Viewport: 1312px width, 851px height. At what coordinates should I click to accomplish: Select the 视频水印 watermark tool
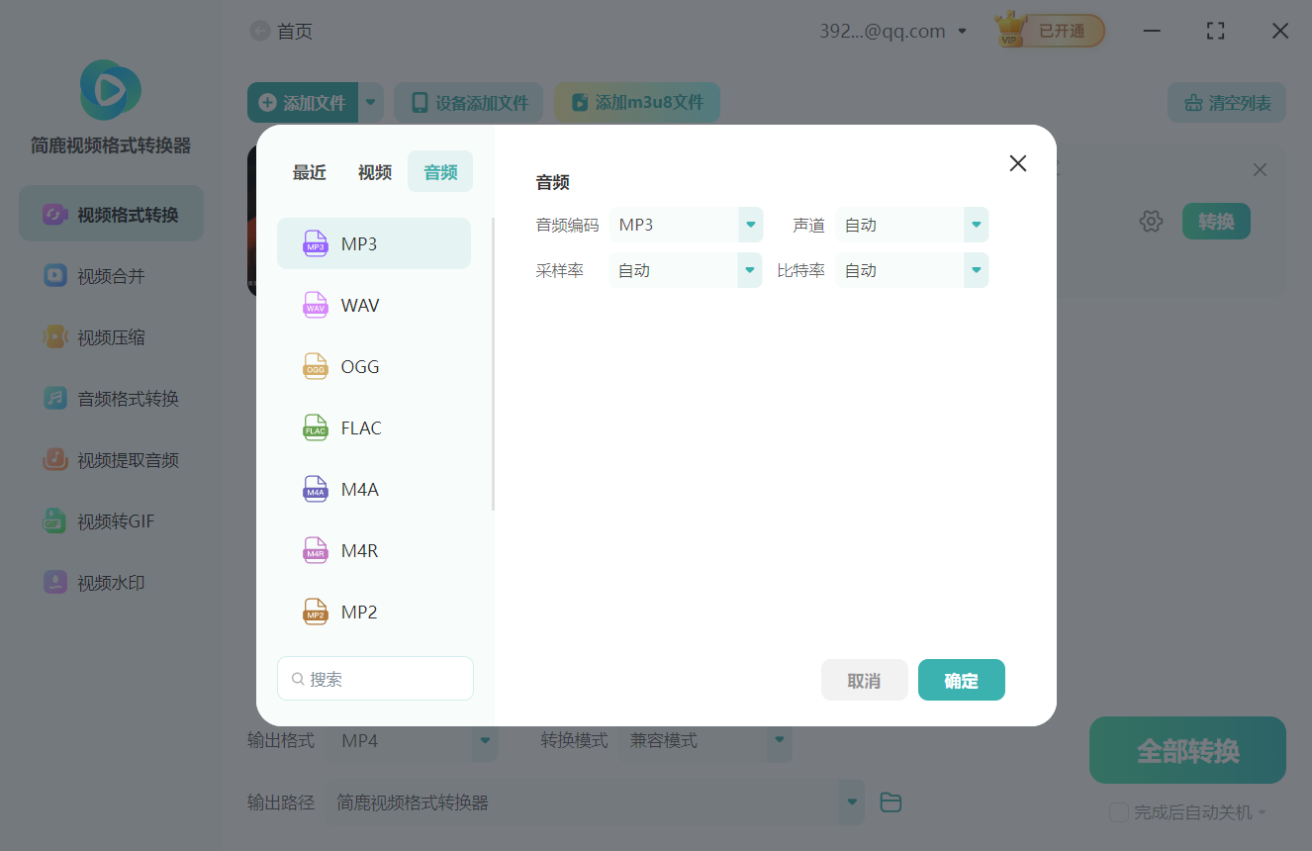click(110, 582)
